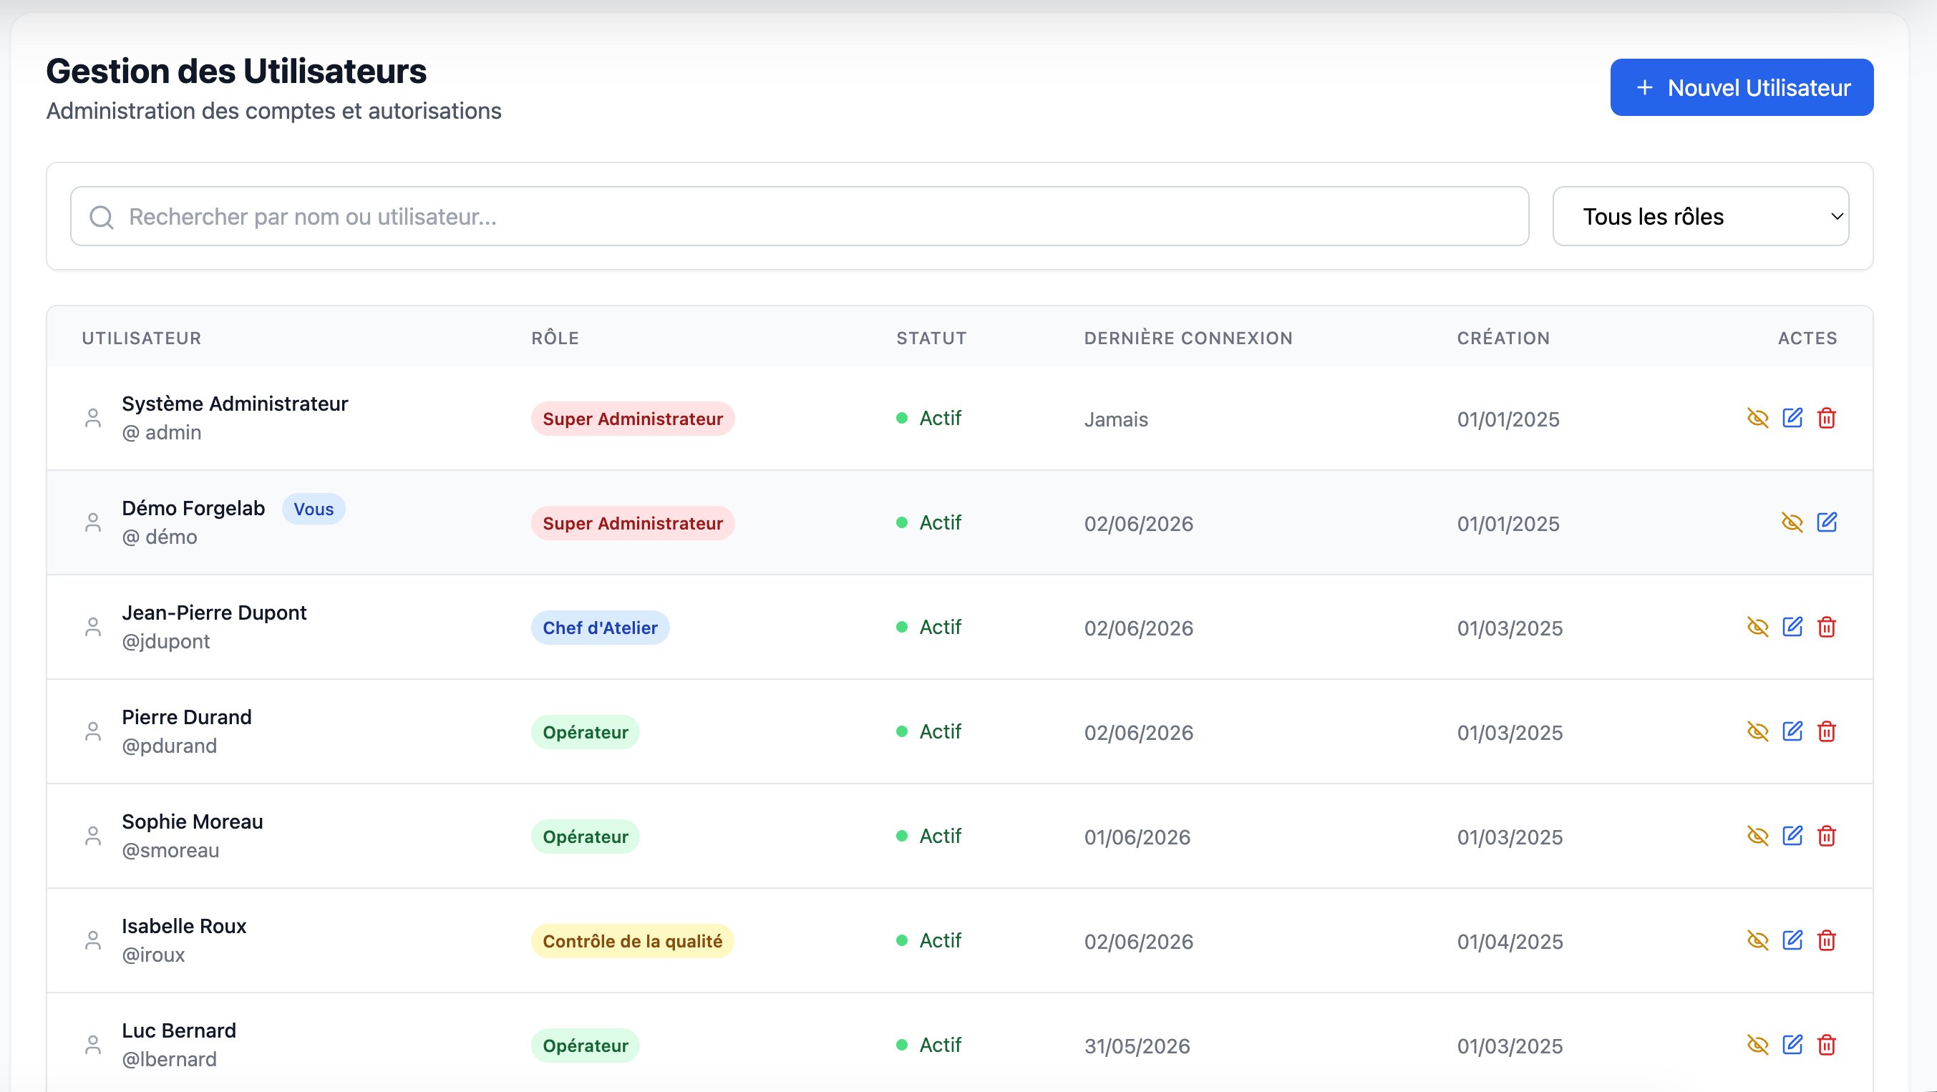Image resolution: width=1937 pixels, height=1092 pixels.
Task: Click the username @jdupont
Action: (x=165, y=641)
